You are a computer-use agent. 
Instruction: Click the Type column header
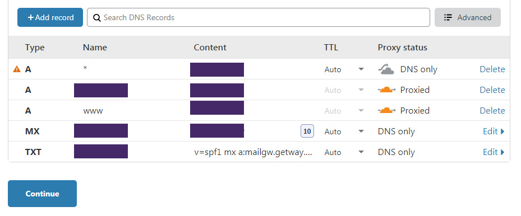35,48
